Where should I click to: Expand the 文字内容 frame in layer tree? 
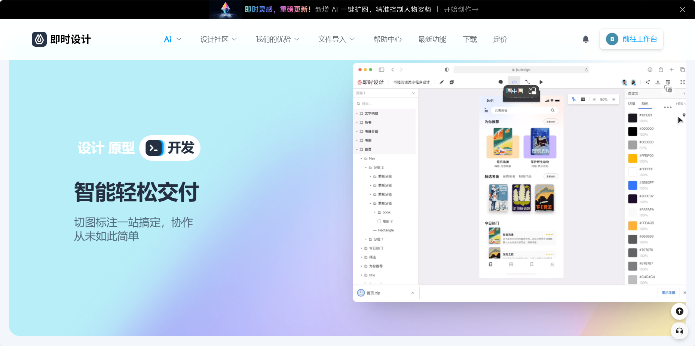coord(357,113)
